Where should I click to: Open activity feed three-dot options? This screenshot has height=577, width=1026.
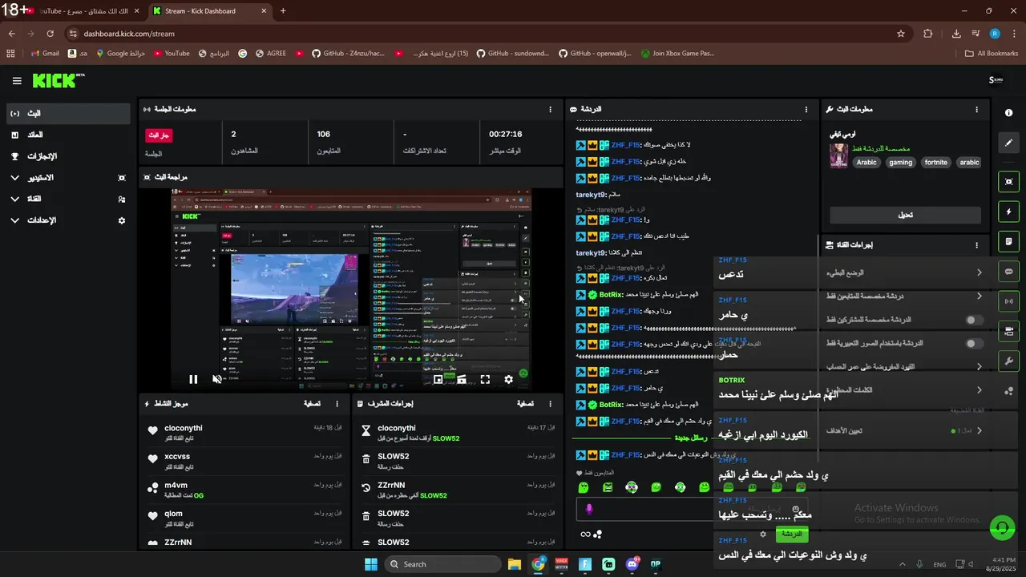click(337, 404)
